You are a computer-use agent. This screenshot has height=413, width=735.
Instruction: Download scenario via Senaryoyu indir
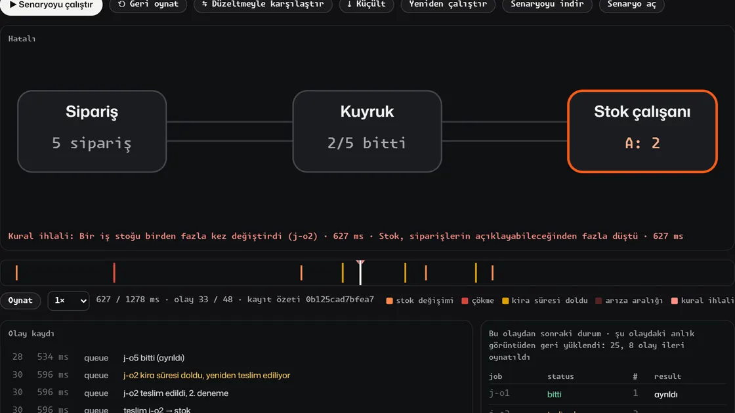tap(547, 5)
